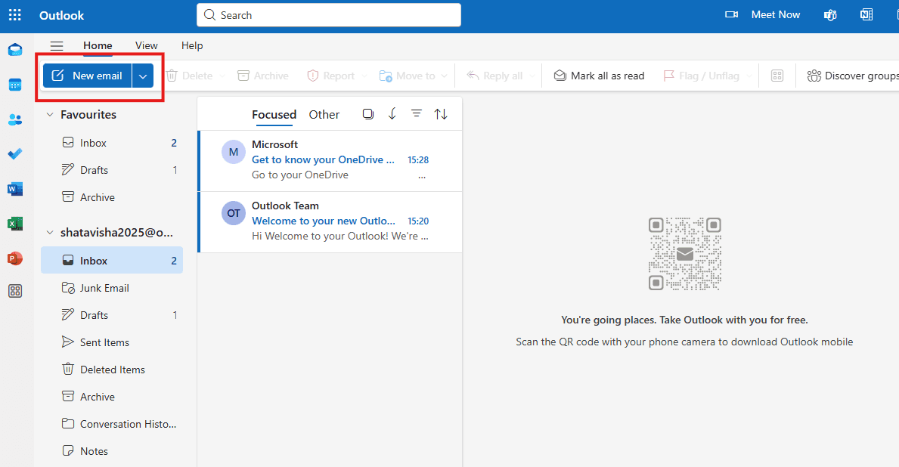Image resolution: width=899 pixels, height=467 pixels.
Task: Launch the To Do checkmark app
Action: (x=15, y=154)
